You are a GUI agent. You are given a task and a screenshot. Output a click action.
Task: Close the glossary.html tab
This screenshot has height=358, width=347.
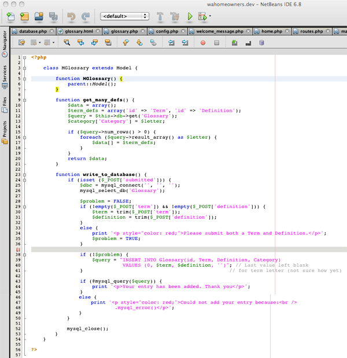(x=98, y=31)
